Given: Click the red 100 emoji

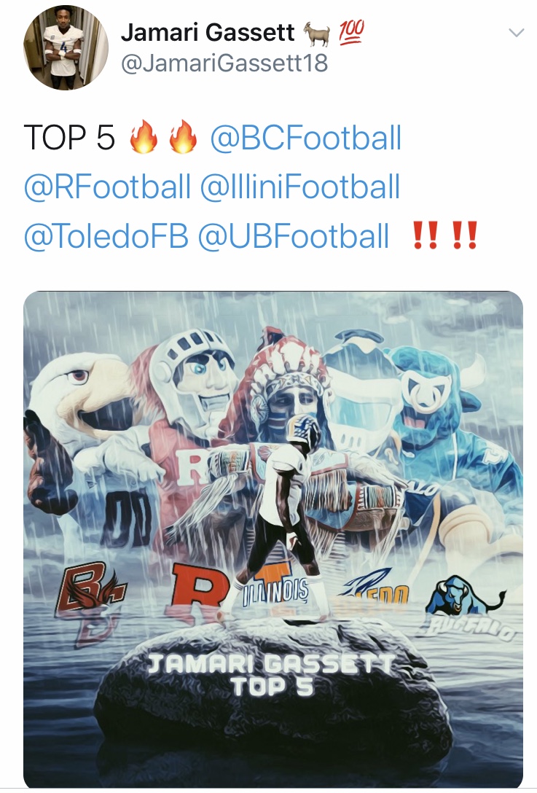Looking at the screenshot, I should click(x=351, y=34).
